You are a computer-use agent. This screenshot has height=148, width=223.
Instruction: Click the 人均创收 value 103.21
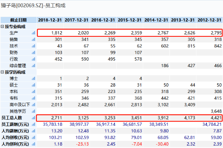click(x=56, y=137)
